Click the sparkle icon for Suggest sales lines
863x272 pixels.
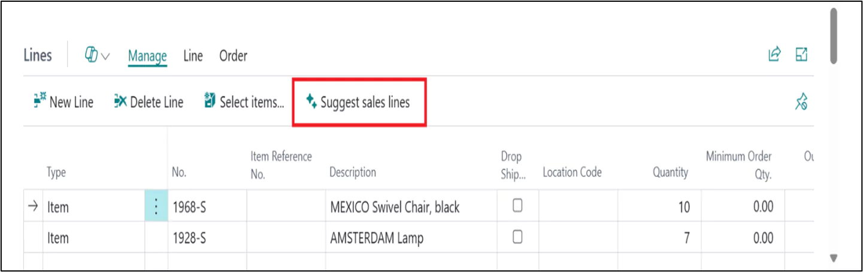pos(311,101)
